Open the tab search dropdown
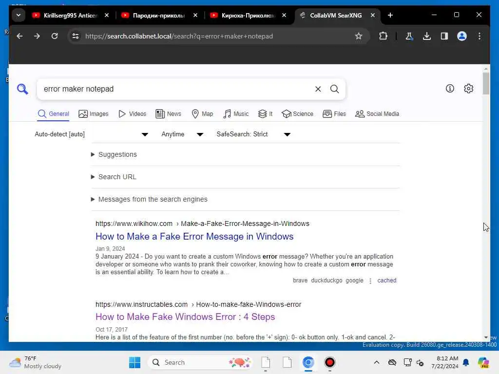The height and width of the screenshot is (374, 499). (19, 15)
